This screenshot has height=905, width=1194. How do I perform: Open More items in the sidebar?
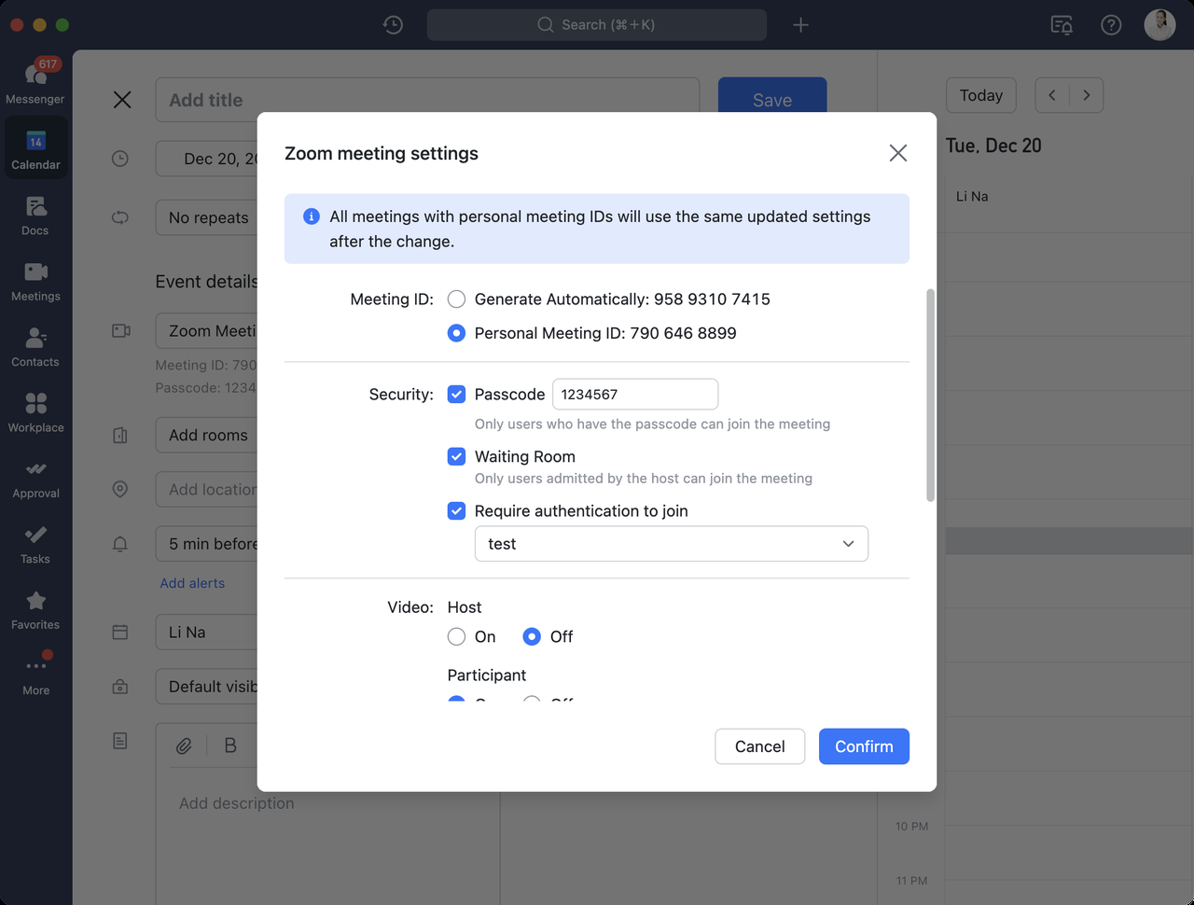[x=35, y=674]
